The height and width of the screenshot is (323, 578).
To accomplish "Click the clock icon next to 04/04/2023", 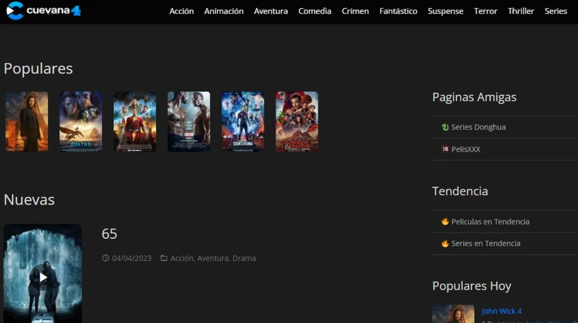I will coord(106,258).
